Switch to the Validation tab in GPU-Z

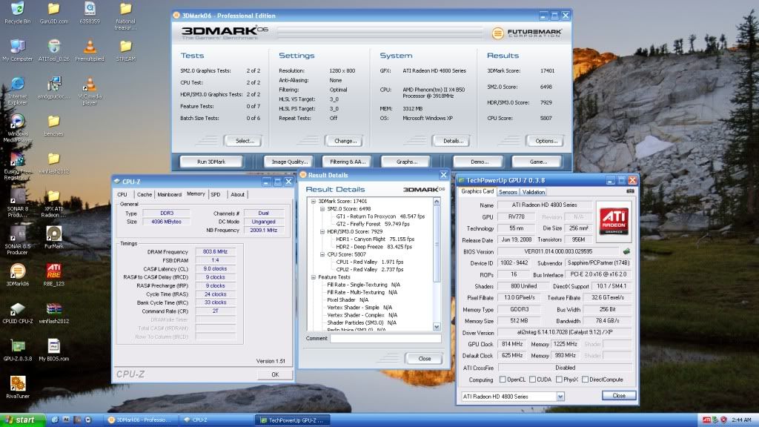[x=534, y=192]
